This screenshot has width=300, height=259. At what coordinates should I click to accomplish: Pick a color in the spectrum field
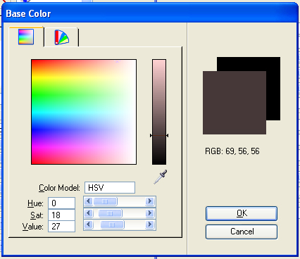coord(84,112)
